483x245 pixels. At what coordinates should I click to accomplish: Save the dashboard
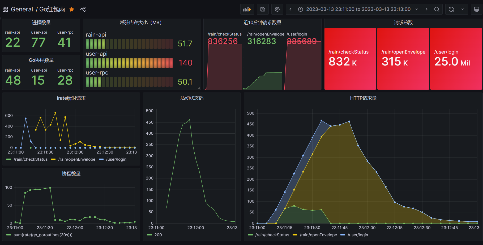[x=263, y=9]
